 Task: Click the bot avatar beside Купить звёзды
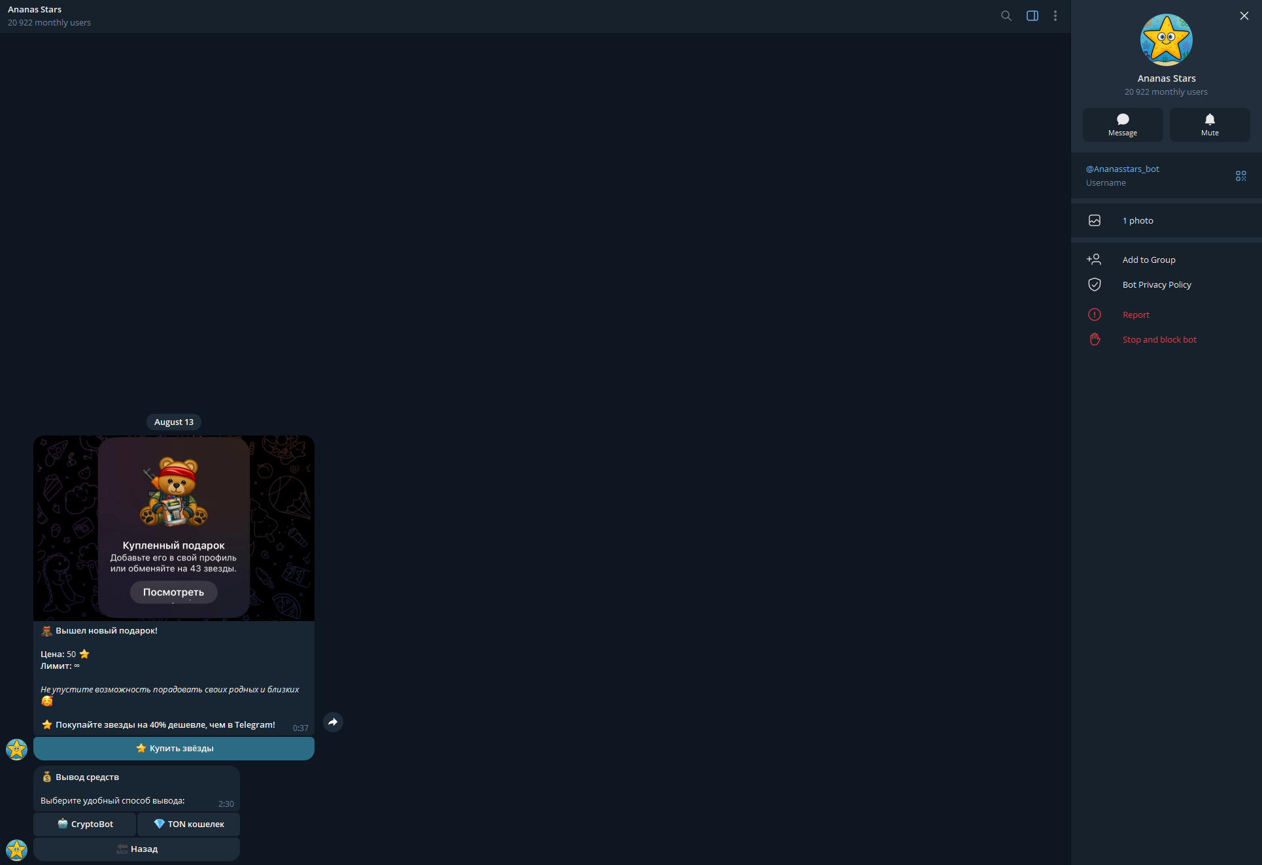(x=16, y=749)
